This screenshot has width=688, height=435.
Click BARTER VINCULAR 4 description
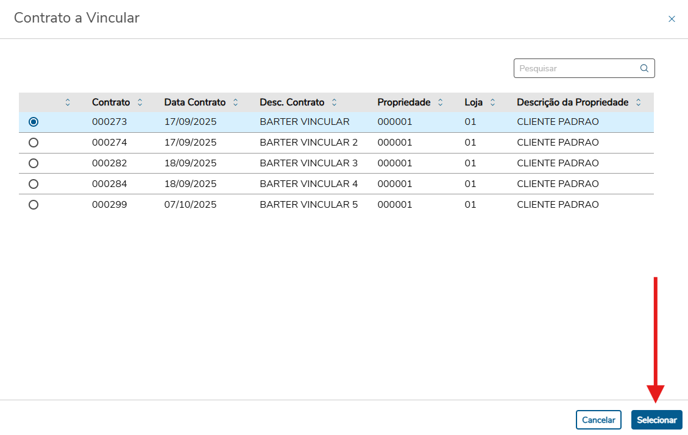click(309, 184)
